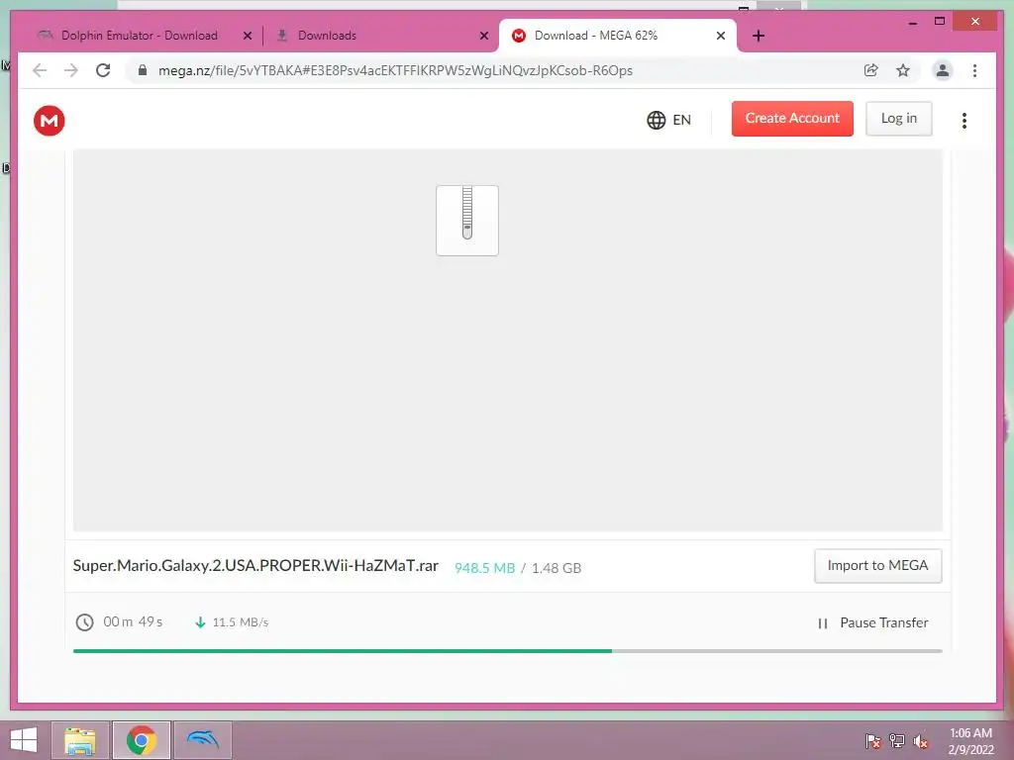Click Import to MEGA button
The height and width of the screenshot is (760, 1014).
coord(877,565)
